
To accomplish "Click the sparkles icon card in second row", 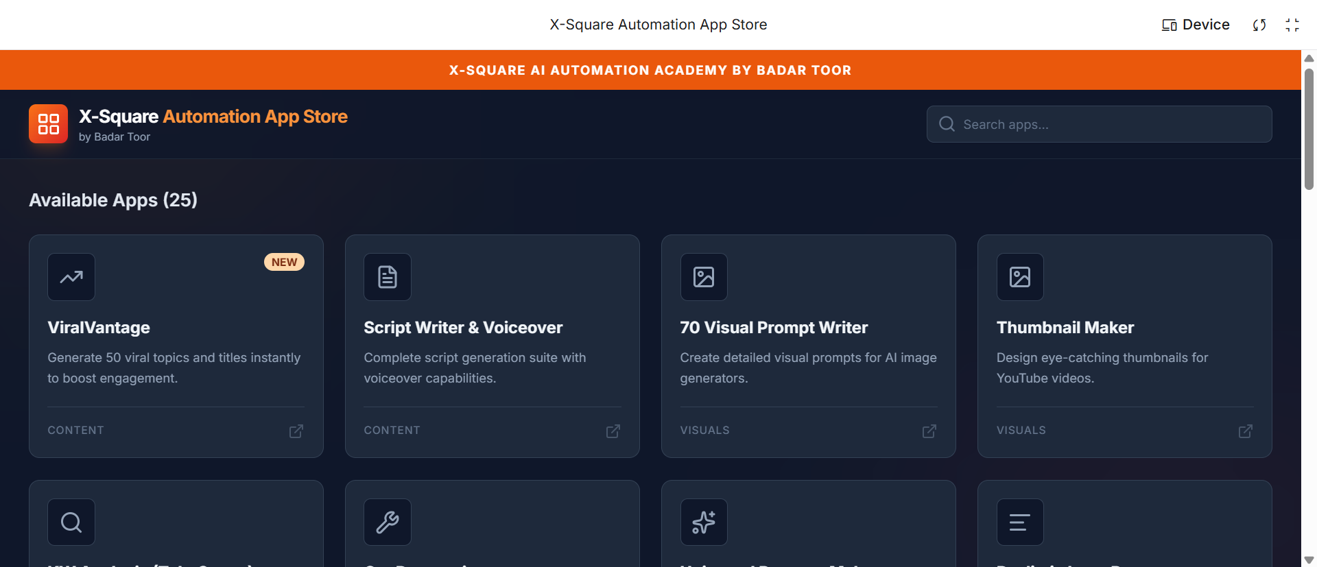I will click(x=704, y=522).
